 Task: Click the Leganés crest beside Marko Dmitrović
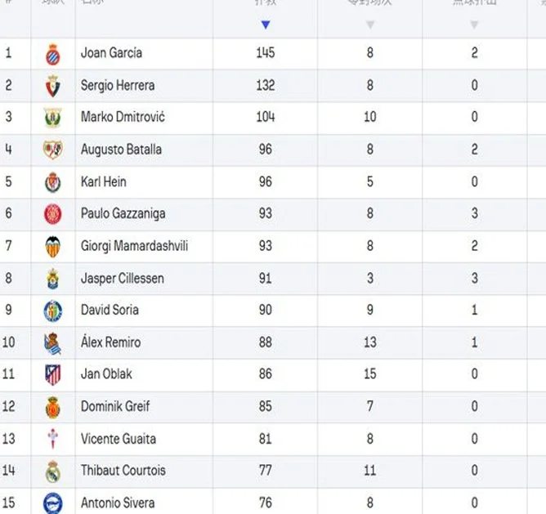tap(53, 118)
